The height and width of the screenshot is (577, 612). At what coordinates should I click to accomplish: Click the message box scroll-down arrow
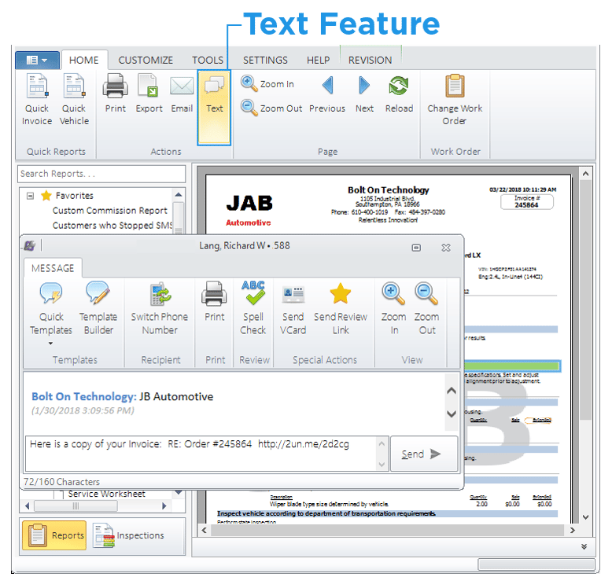click(x=382, y=465)
